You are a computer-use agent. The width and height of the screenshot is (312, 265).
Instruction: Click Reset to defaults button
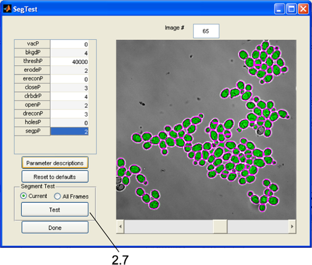(55, 177)
